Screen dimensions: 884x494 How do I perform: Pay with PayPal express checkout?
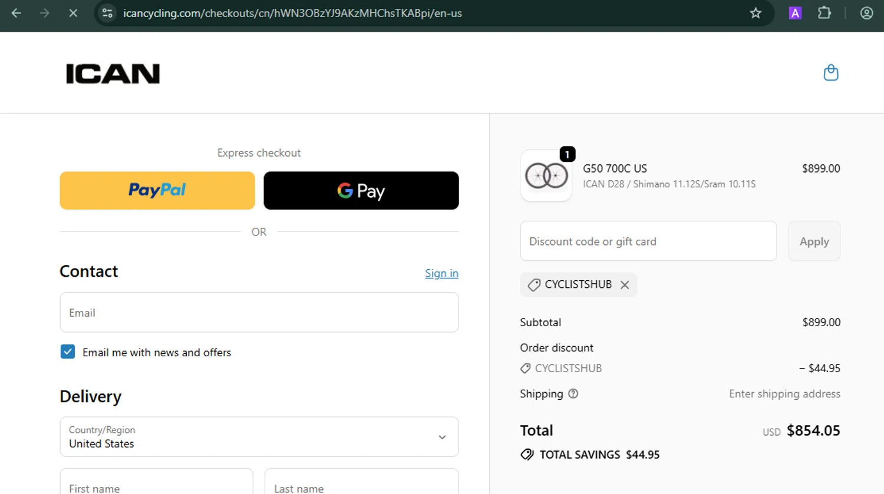click(x=157, y=190)
